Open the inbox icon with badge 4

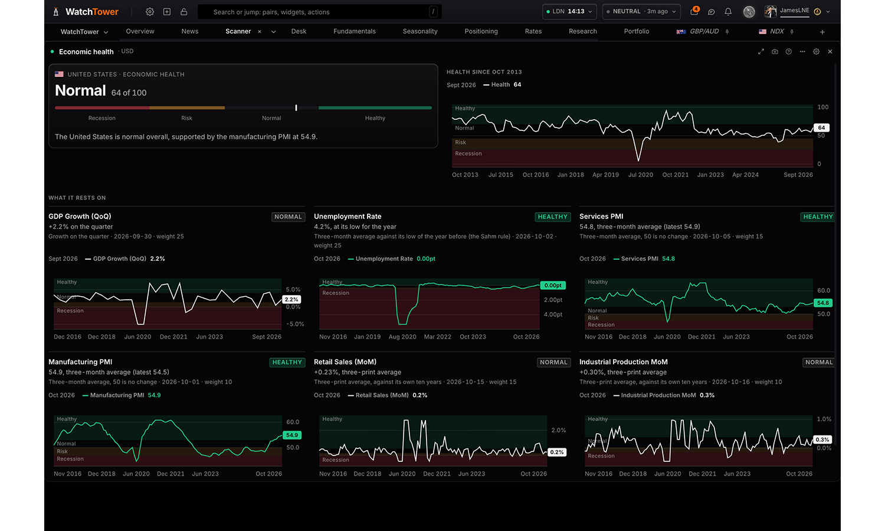pos(694,11)
